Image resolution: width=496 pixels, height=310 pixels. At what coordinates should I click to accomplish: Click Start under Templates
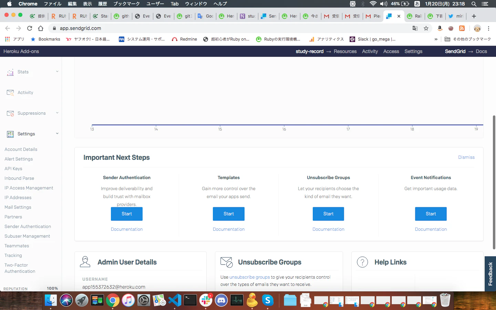coord(229,214)
